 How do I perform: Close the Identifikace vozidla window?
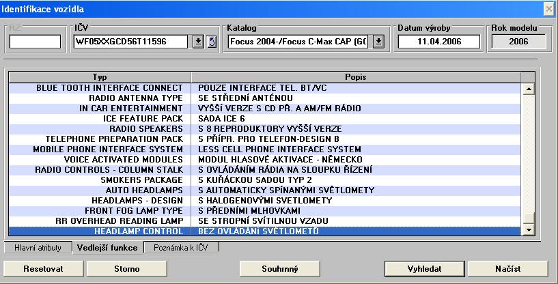[x=548, y=8]
